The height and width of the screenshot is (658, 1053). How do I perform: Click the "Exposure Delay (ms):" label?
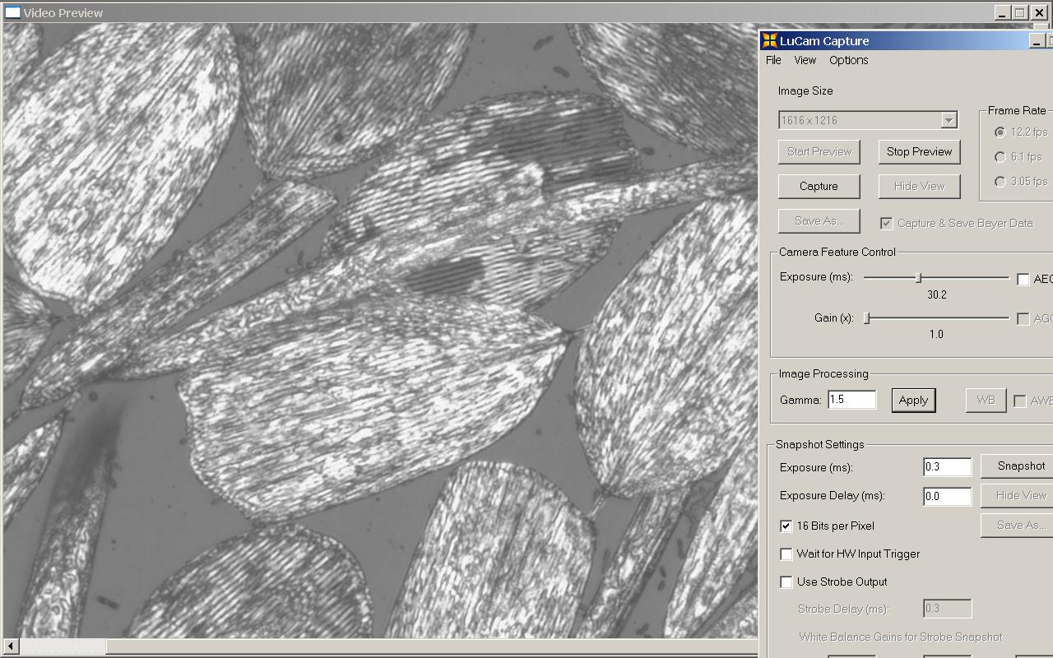[x=833, y=496]
